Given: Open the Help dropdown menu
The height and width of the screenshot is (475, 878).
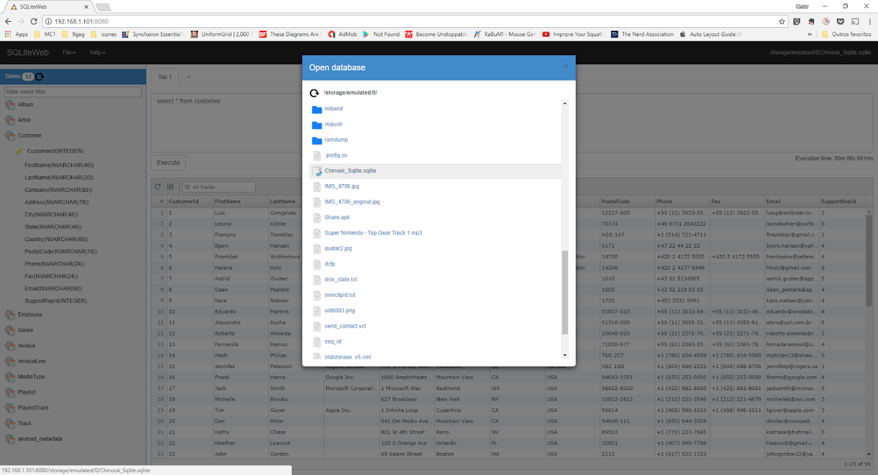Looking at the screenshot, I should [97, 53].
